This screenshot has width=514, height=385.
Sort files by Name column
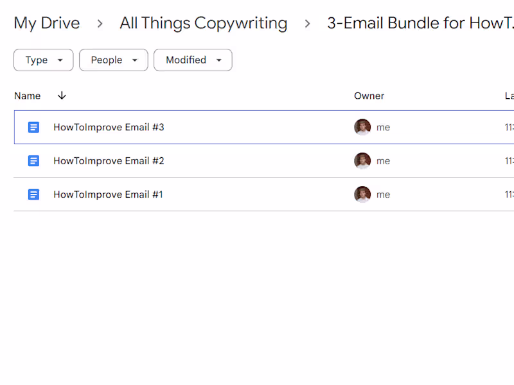[x=28, y=96]
